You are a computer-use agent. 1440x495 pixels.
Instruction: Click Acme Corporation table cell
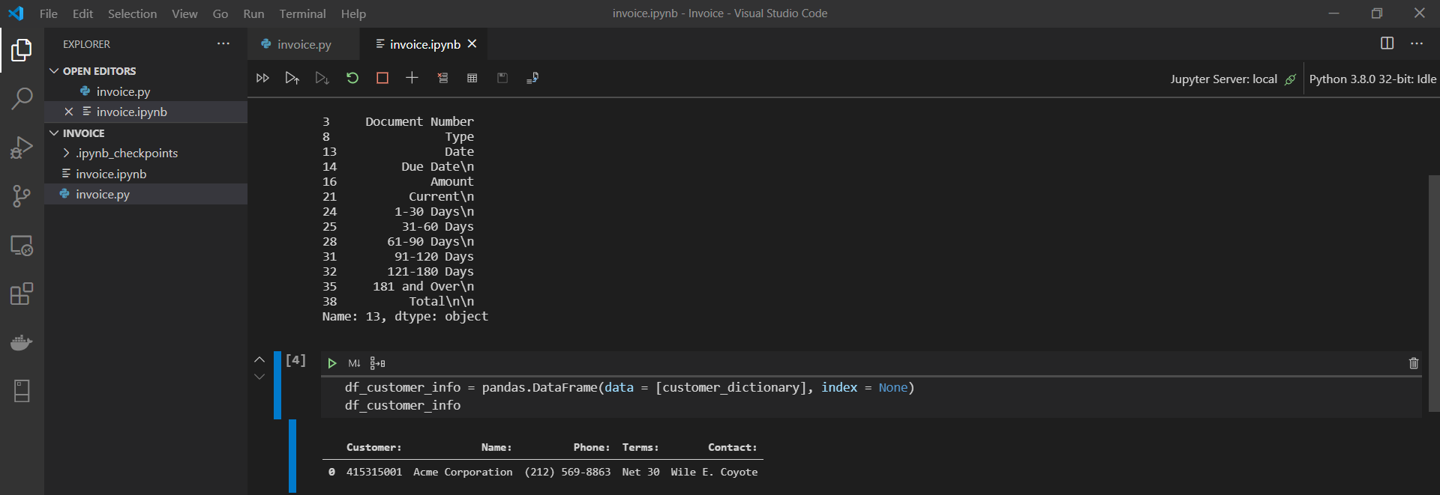point(463,472)
